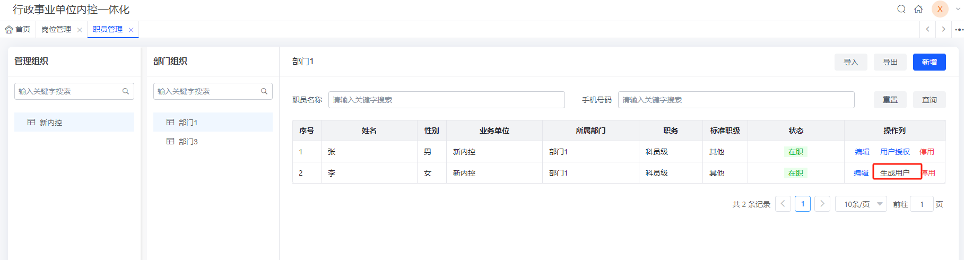Viewport: 964px width, 260px height.
Task: Click the search magnifier icon in header
Action: point(901,9)
